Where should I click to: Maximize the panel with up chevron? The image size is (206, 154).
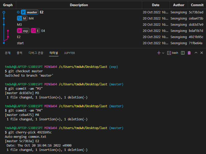point(196,53)
